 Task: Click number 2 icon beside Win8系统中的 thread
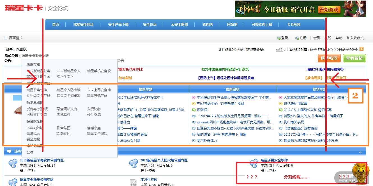tap(194, 104)
